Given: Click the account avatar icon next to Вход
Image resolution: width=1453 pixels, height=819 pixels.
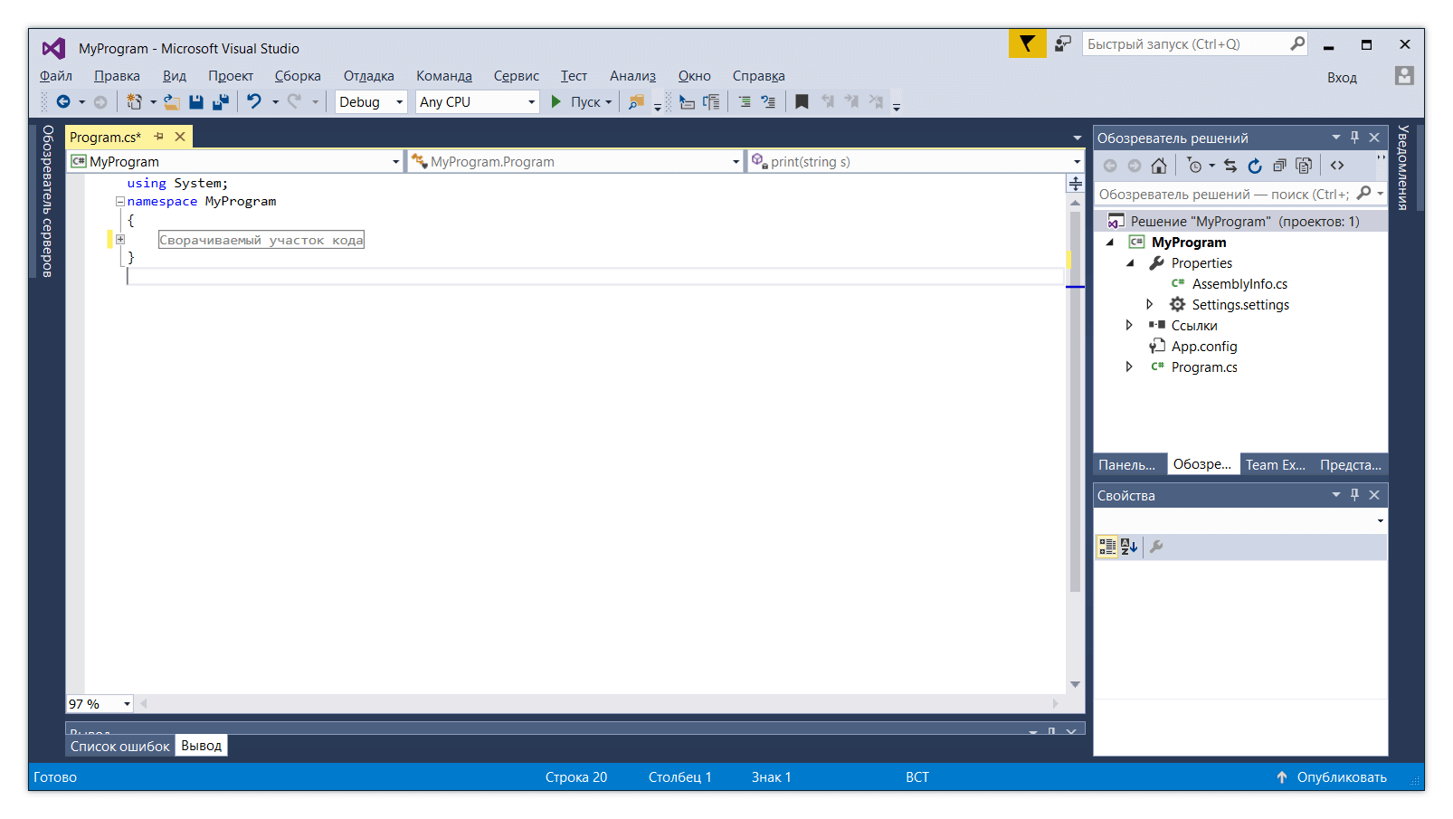Looking at the screenshot, I should click(1404, 76).
